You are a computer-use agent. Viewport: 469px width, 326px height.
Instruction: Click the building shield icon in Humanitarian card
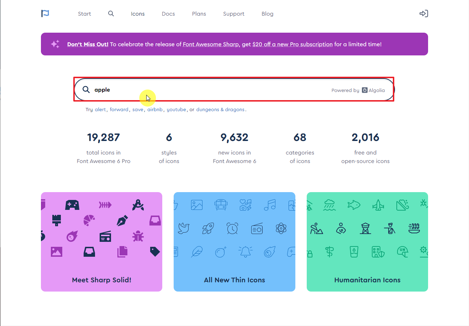click(x=378, y=252)
